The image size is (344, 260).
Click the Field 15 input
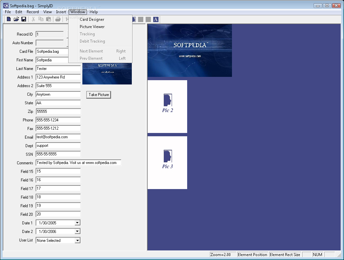pos(58,171)
